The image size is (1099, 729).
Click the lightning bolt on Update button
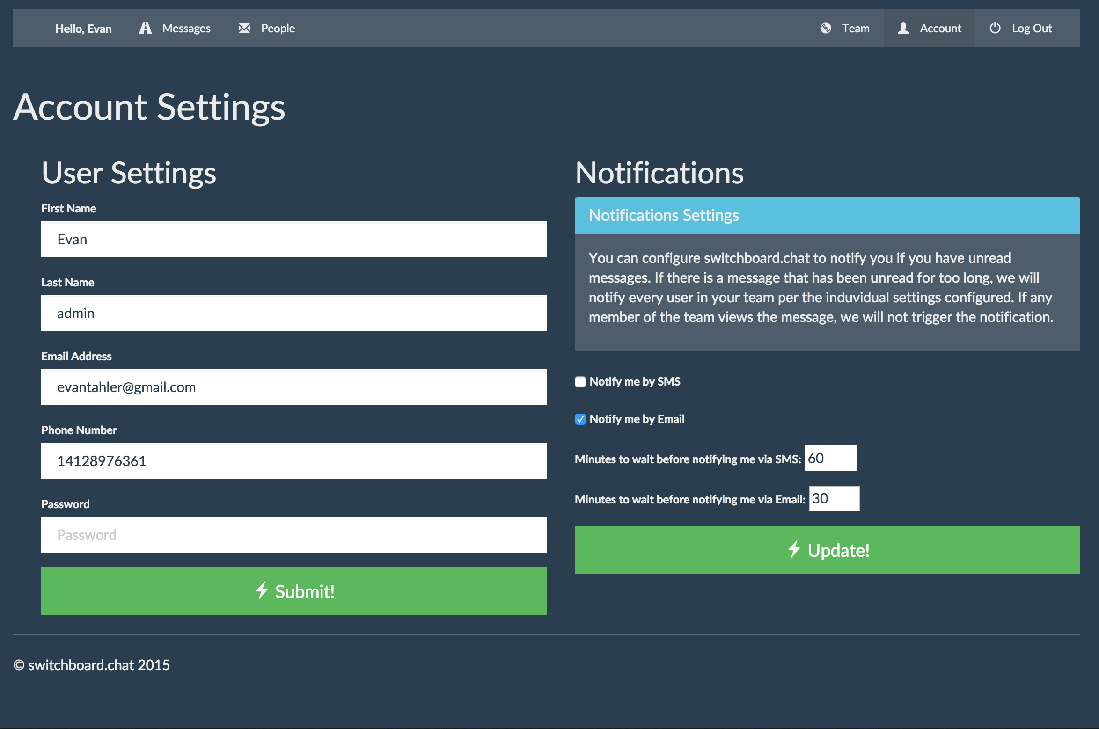795,550
